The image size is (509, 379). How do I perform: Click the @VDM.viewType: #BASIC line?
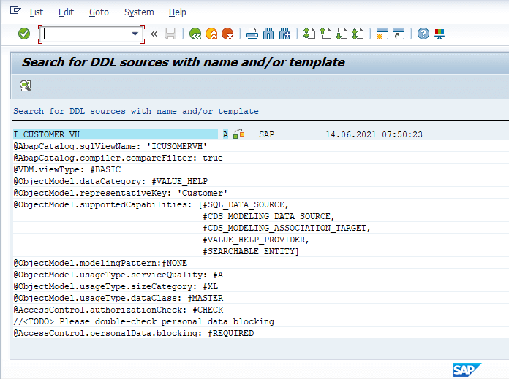(67, 169)
